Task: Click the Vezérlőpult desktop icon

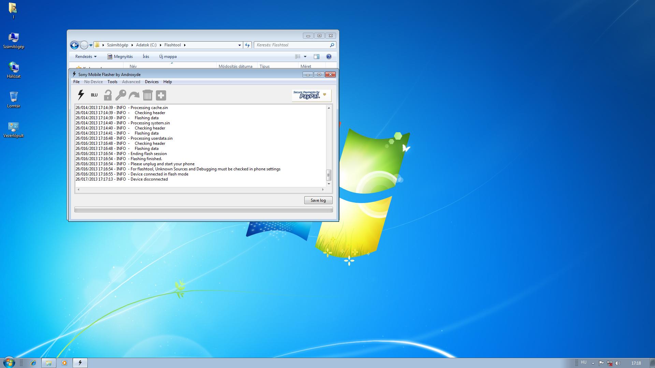Action: coord(14,129)
